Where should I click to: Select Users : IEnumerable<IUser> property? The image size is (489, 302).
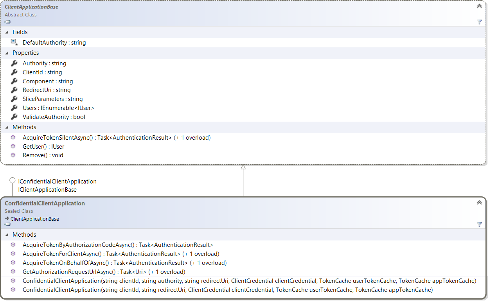coord(58,108)
